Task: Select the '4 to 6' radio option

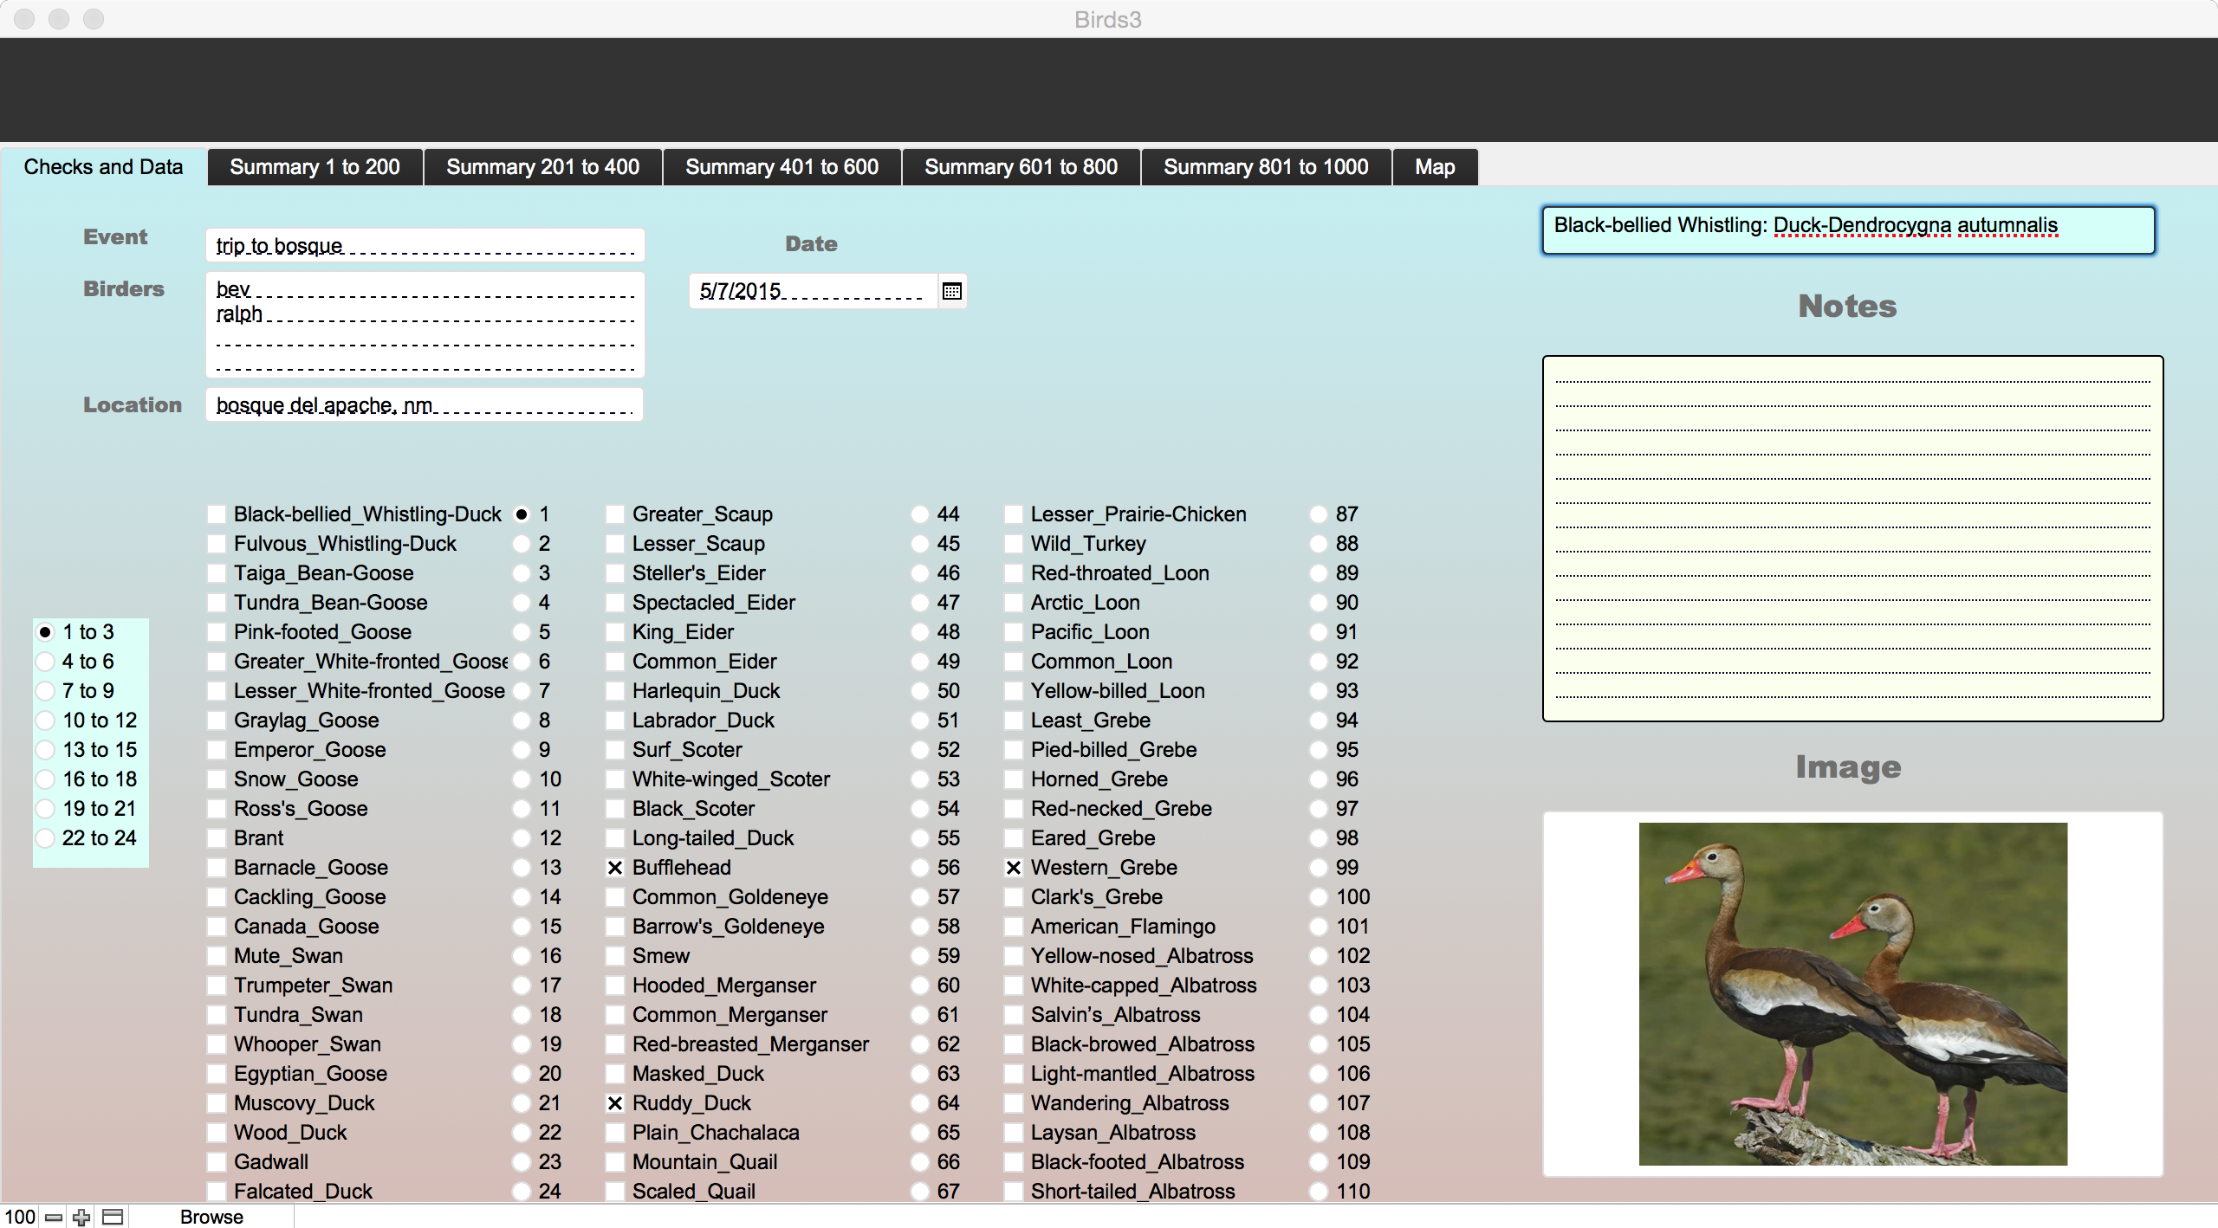Action: [x=45, y=662]
